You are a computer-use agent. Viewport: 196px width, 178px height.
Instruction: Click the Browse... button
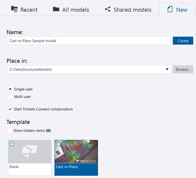tap(183, 70)
